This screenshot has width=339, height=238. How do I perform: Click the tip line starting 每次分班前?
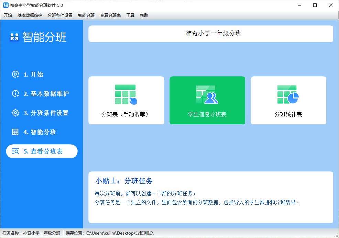tap(145, 193)
